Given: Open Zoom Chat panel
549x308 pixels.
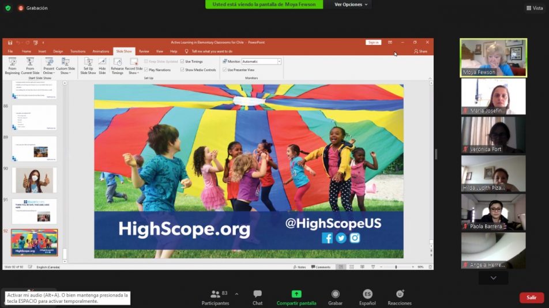Looking at the screenshot, I should pos(257,298).
